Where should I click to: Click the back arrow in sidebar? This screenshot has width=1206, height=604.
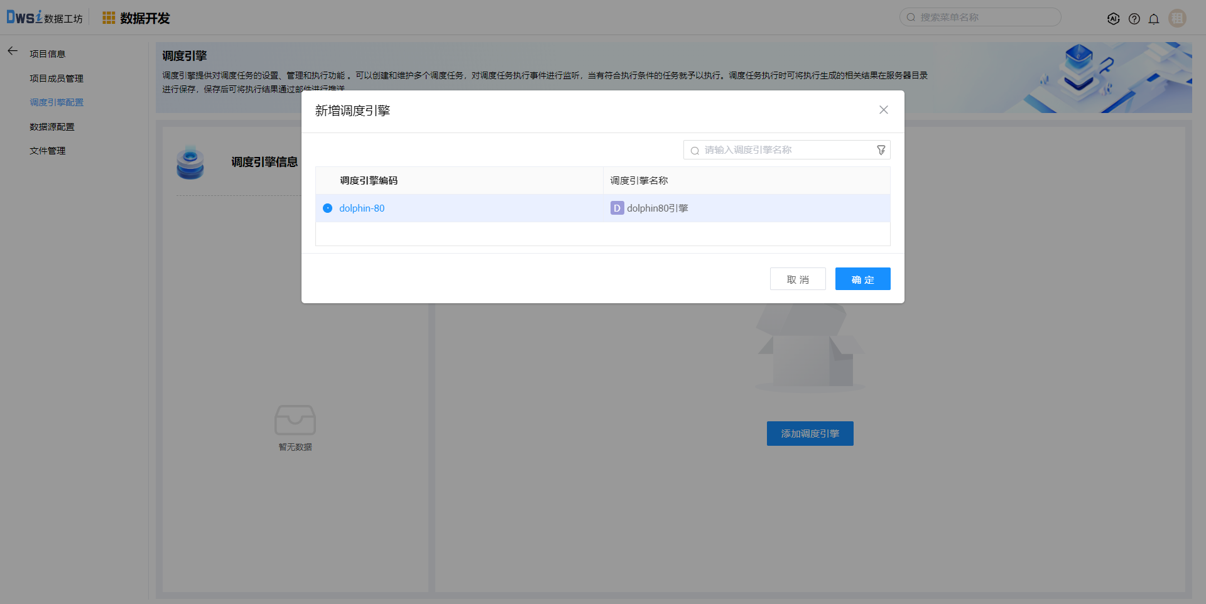13,51
